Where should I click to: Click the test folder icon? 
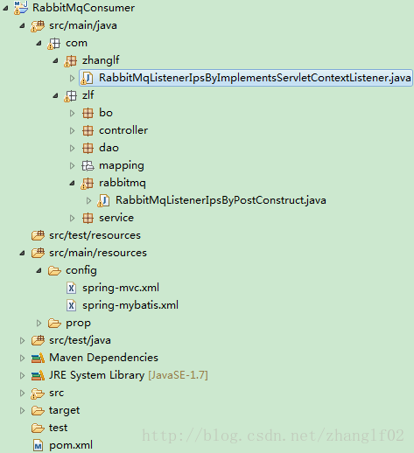click(38, 428)
